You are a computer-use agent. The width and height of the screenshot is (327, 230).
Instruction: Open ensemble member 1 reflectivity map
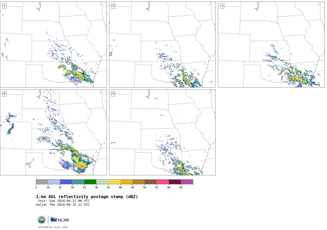pos(53,44)
